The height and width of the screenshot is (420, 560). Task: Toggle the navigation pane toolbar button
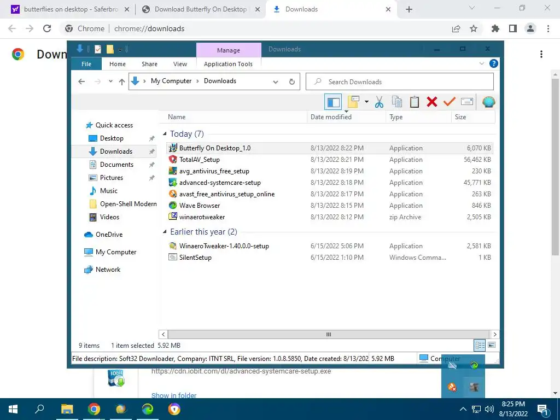tap(333, 102)
